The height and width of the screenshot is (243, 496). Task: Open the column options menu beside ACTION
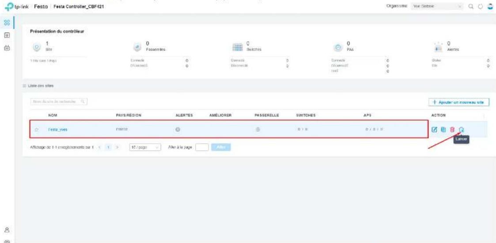coord(485,116)
